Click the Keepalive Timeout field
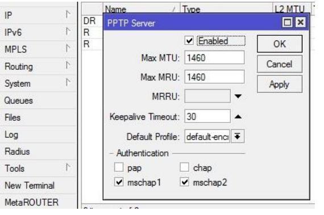Image resolution: width=324 pixels, height=215 pixels. (x=207, y=116)
